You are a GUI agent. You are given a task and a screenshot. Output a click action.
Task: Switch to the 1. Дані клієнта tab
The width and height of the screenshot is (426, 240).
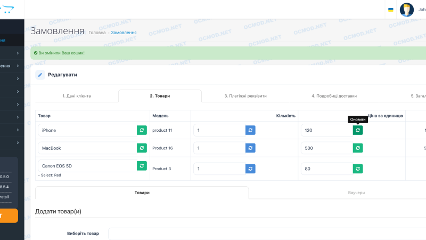(77, 96)
